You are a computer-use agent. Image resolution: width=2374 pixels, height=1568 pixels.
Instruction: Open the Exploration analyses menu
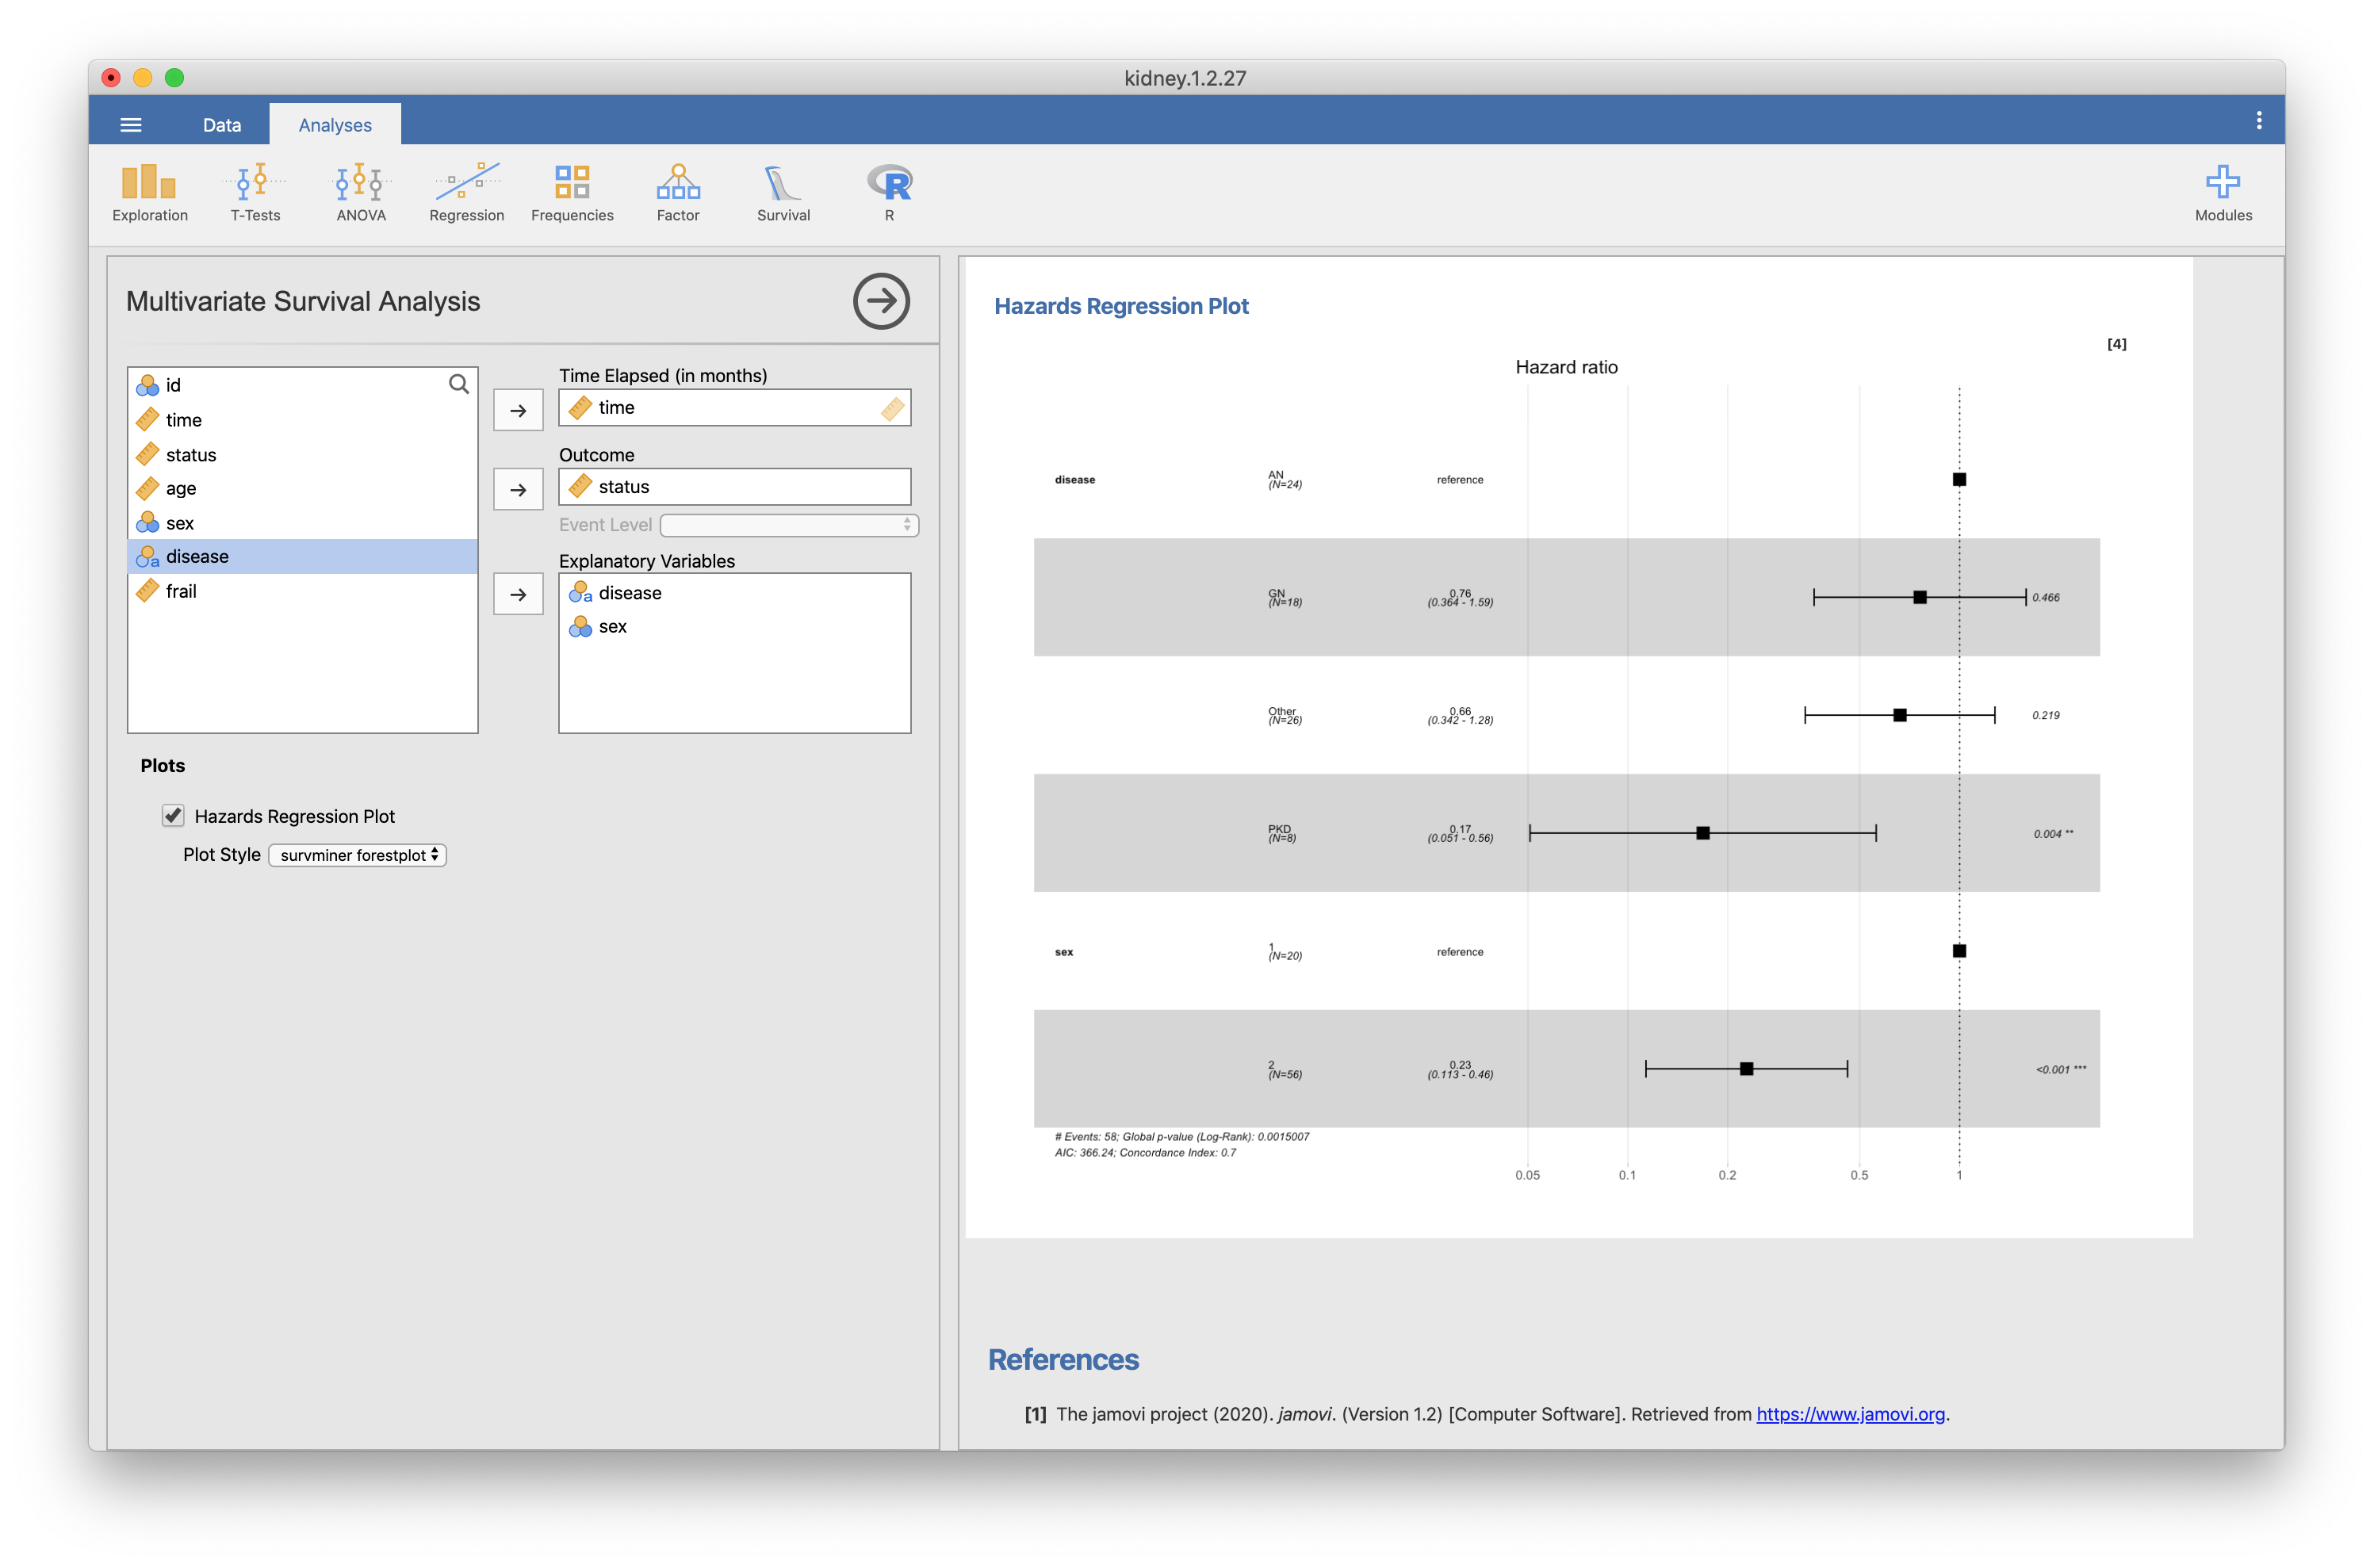coord(149,192)
